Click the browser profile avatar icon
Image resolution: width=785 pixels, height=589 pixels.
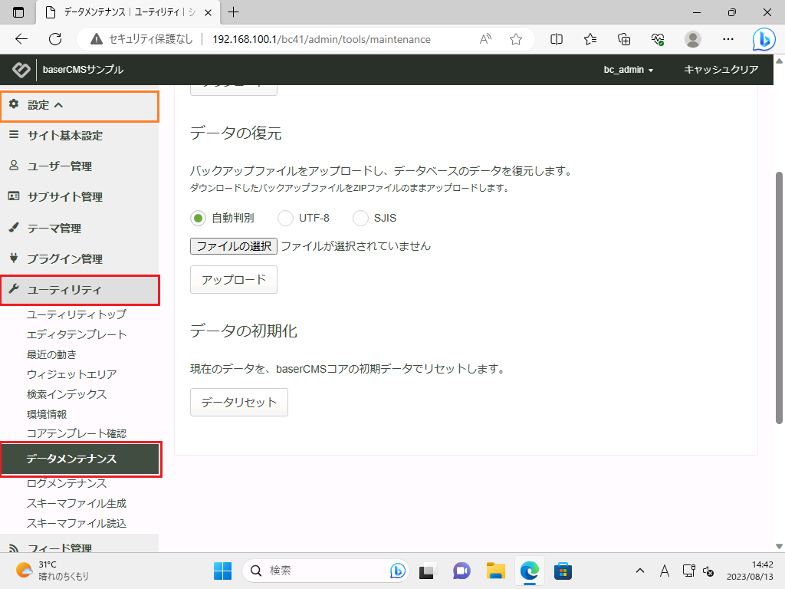point(692,39)
